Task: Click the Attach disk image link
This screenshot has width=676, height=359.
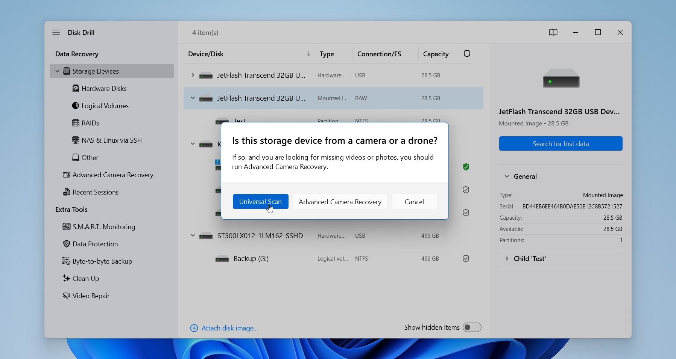Action: [x=229, y=328]
